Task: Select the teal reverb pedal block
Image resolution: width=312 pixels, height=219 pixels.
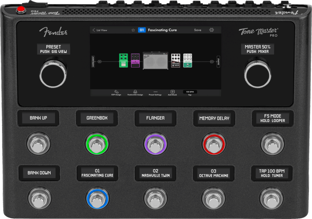Action: (x=188, y=60)
